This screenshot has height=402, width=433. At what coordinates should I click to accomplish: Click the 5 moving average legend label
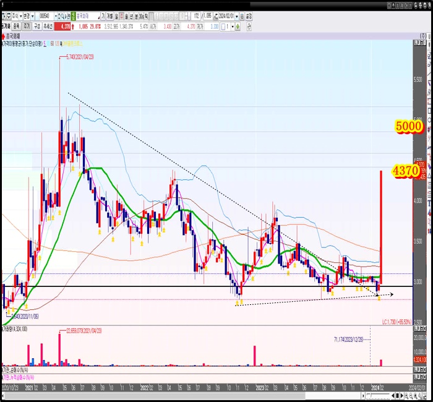pyautogui.click(x=45, y=43)
